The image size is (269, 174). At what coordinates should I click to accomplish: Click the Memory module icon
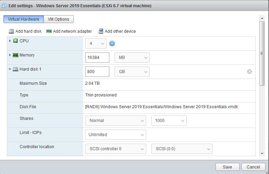16,55
